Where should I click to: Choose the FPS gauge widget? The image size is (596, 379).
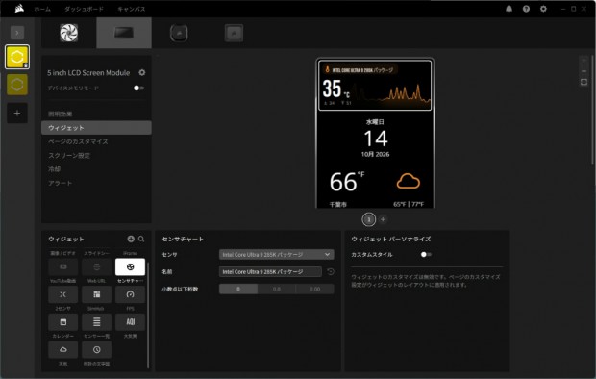coord(130,294)
